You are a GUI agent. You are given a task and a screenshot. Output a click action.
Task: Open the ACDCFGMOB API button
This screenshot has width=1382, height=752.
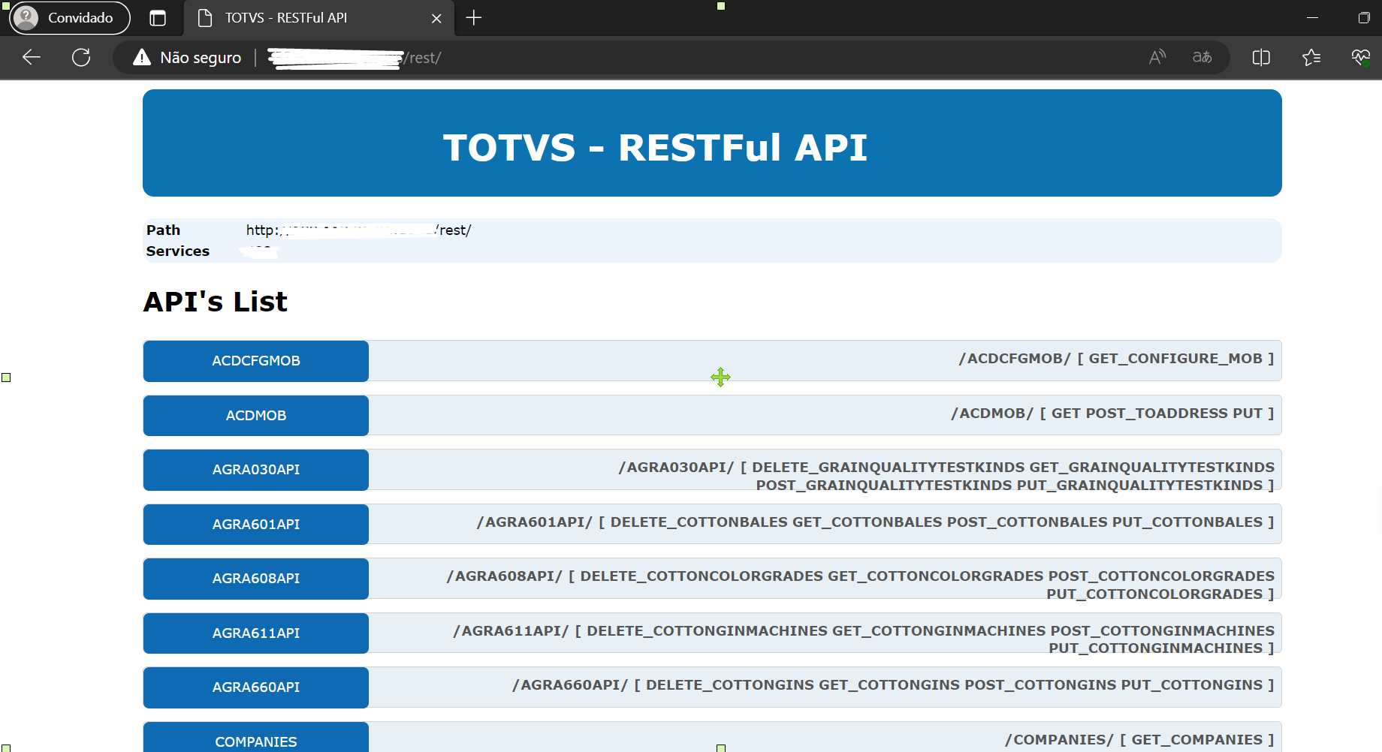click(x=256, y=361)
